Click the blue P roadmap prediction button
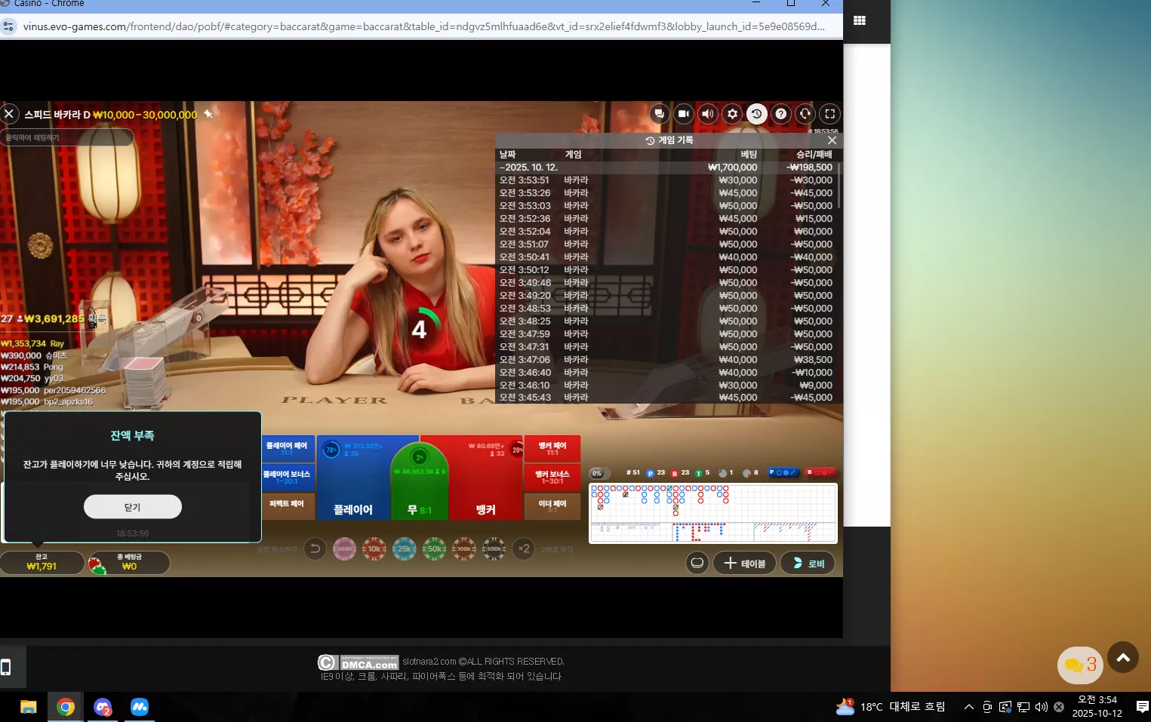1151x722 pixels. pos(783,473)
